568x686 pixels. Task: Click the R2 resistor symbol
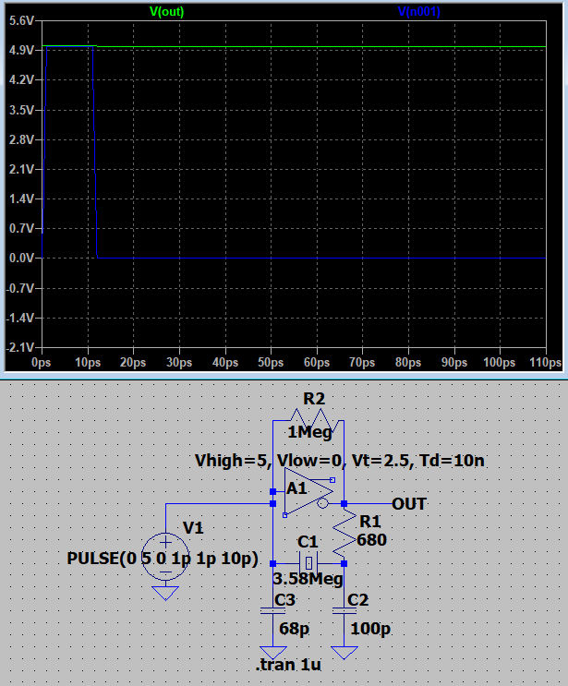click(308, 420)
